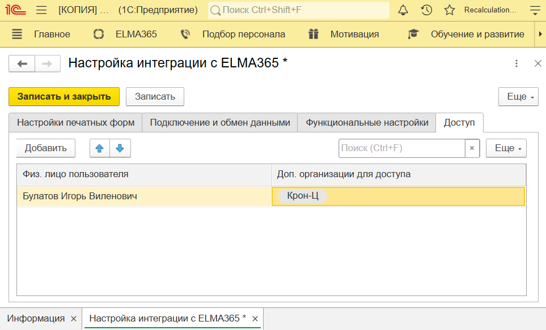Expand the top Еще dropdown
Image resolution: width=546 pixels, height=330 pixels.
tap(518, 97)
